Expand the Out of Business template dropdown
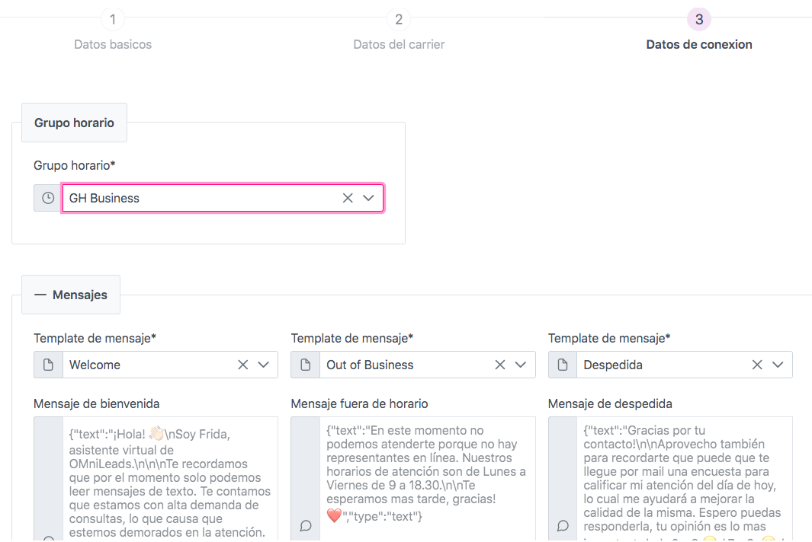The image size is (812, 542). point(521,365)
